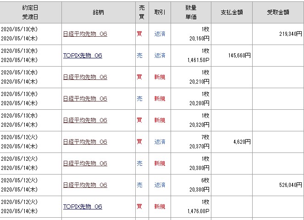The height and width of the screenshot is (220, 304).
Task: Open the 日経平均先物 06 link with 6枚 quantity
Action: click(x=85, y=185)
